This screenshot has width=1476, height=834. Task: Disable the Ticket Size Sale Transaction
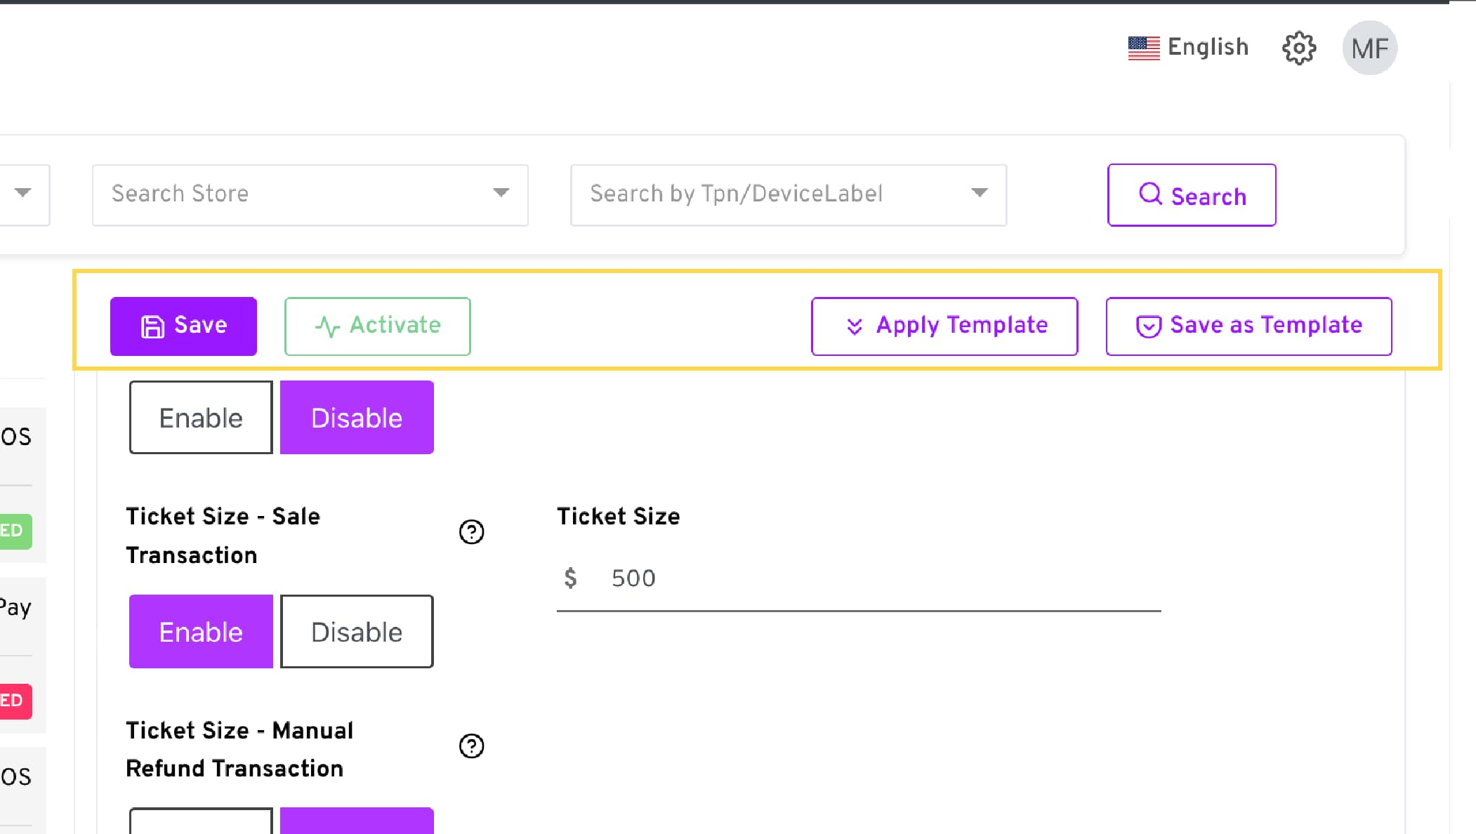pos(357,632)
